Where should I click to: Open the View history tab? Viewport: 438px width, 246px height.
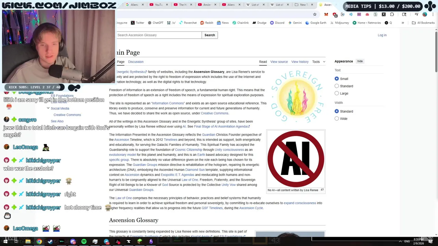click(300, 62)
